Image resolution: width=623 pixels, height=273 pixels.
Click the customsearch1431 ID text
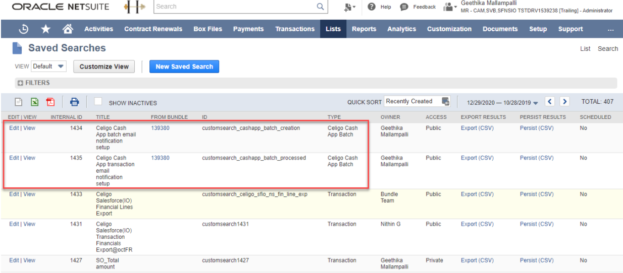(225, 224)
